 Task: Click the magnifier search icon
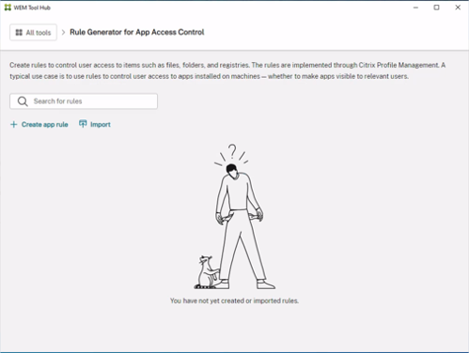[23, 101]
